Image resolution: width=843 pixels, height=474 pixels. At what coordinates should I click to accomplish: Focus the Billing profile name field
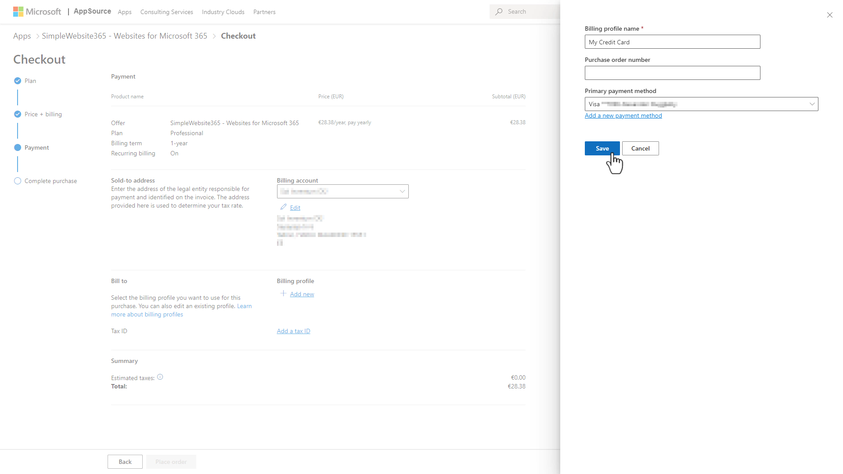pos(672,42)
